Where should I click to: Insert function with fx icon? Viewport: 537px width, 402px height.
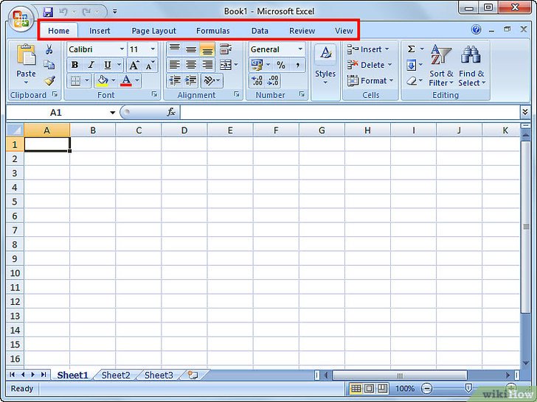171,112
